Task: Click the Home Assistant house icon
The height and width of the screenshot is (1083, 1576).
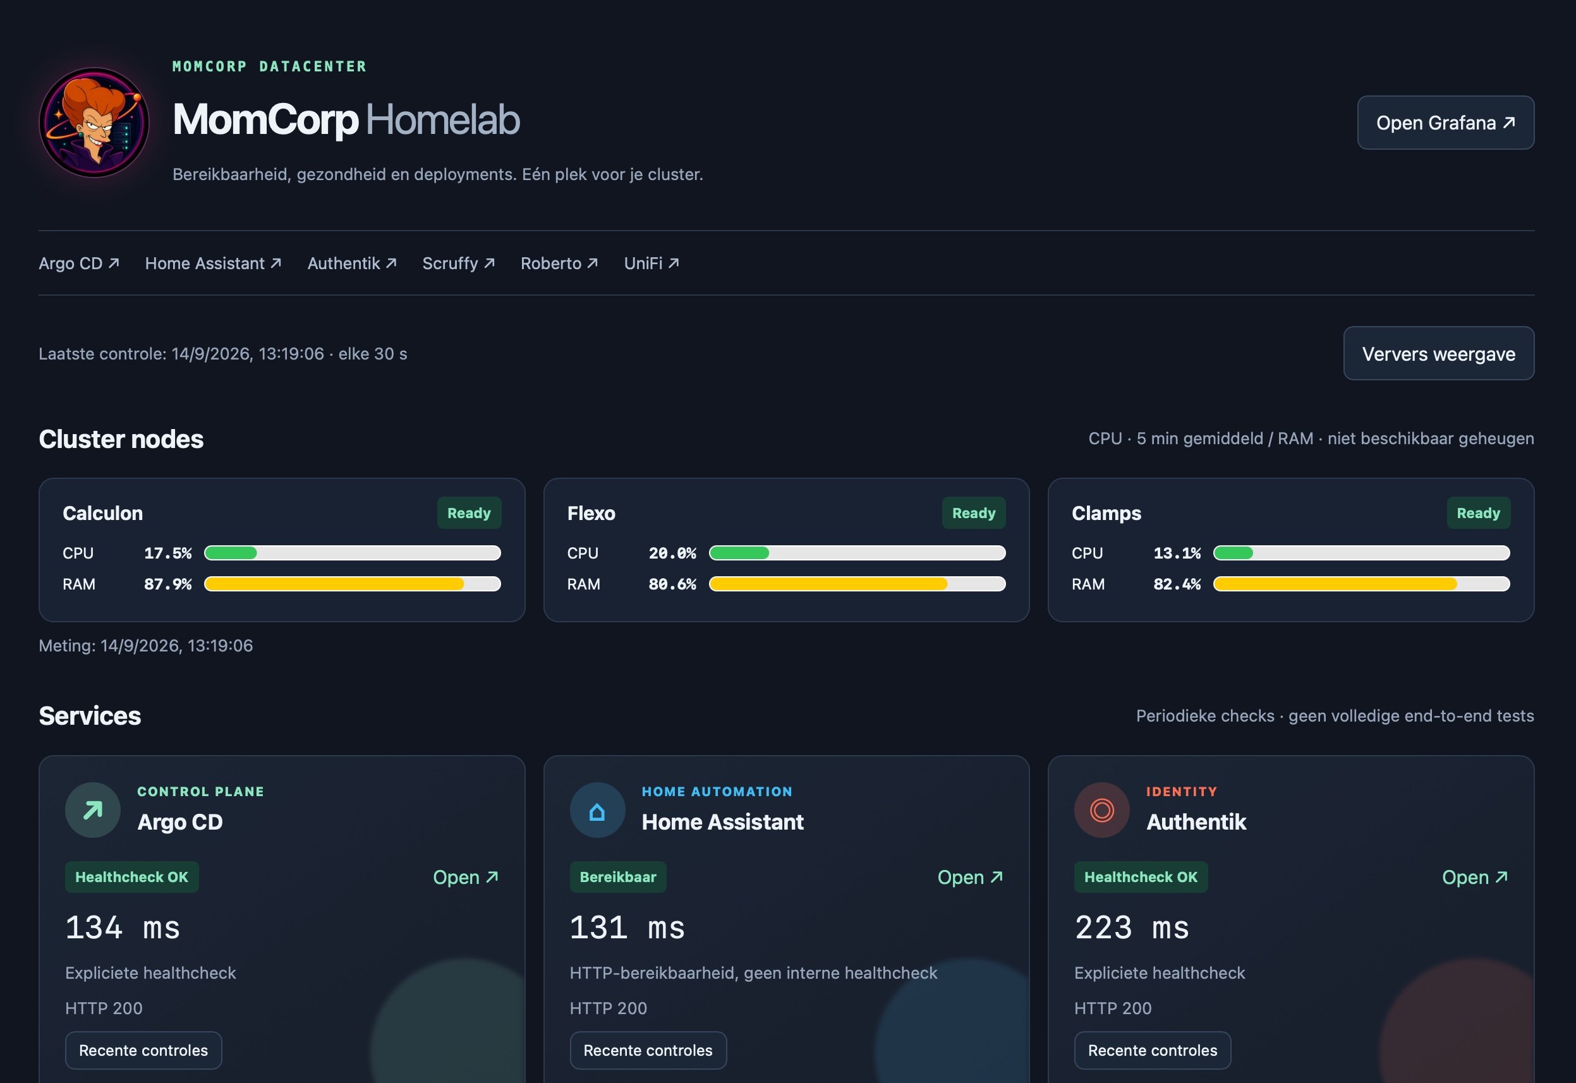Action: coord(597,809)
